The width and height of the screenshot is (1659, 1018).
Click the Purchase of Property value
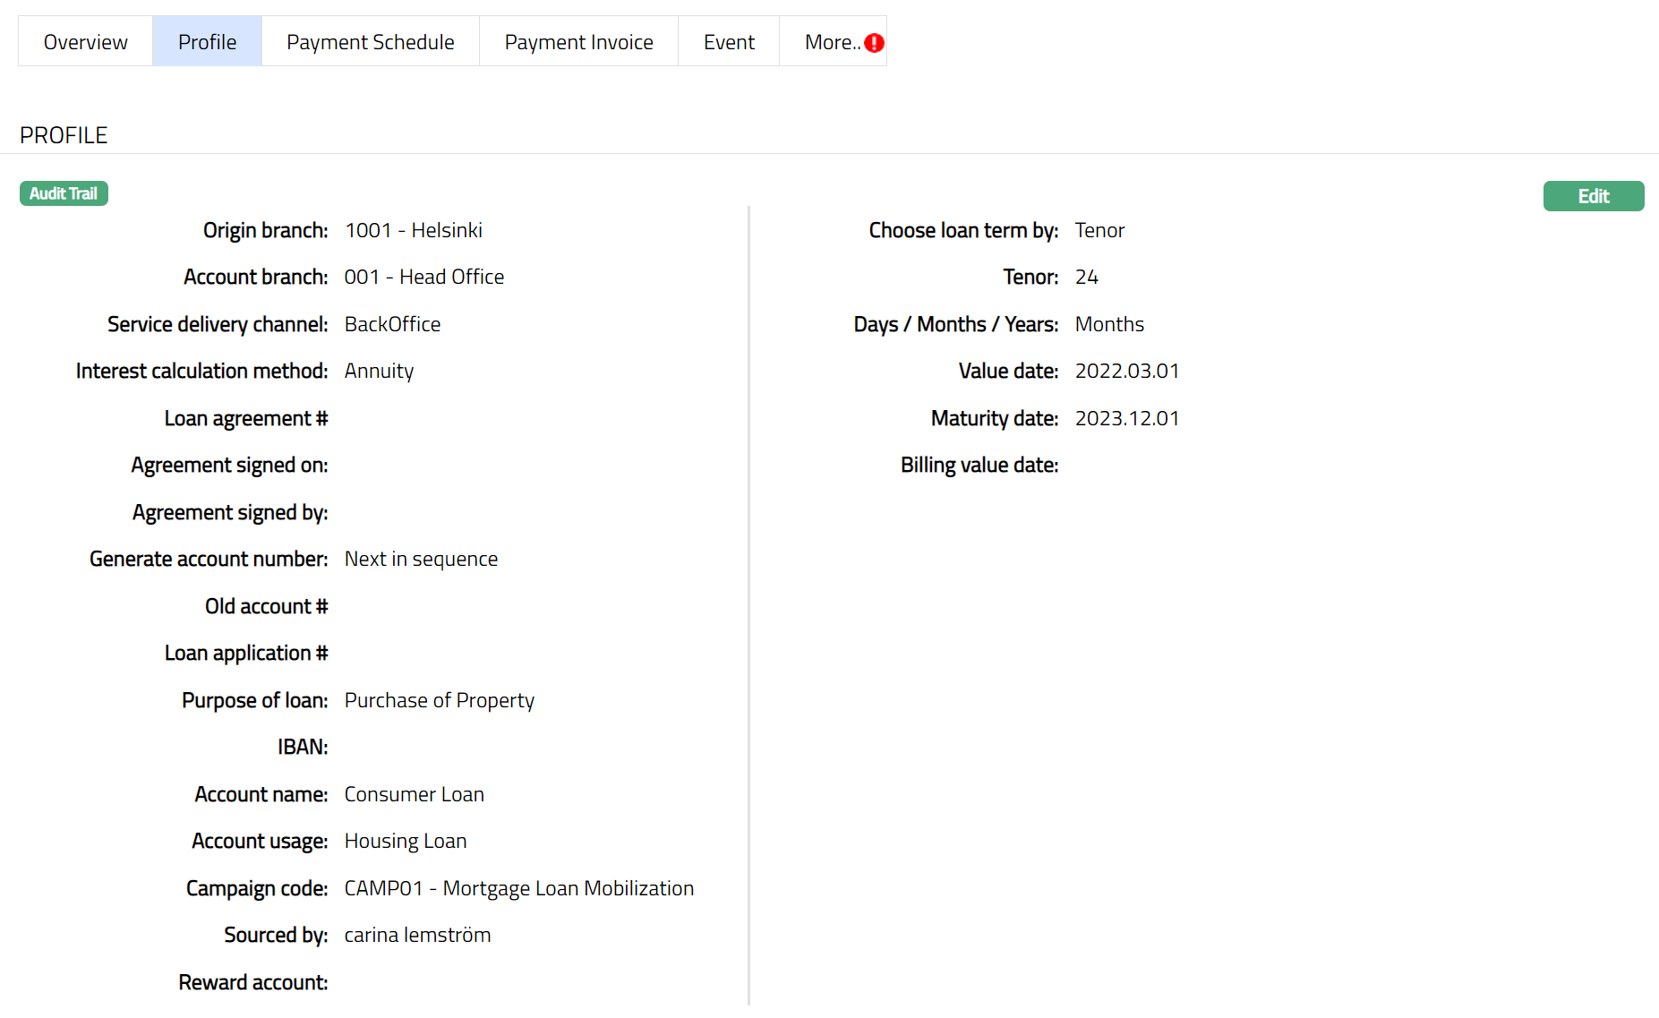click(x=439, y=700)
